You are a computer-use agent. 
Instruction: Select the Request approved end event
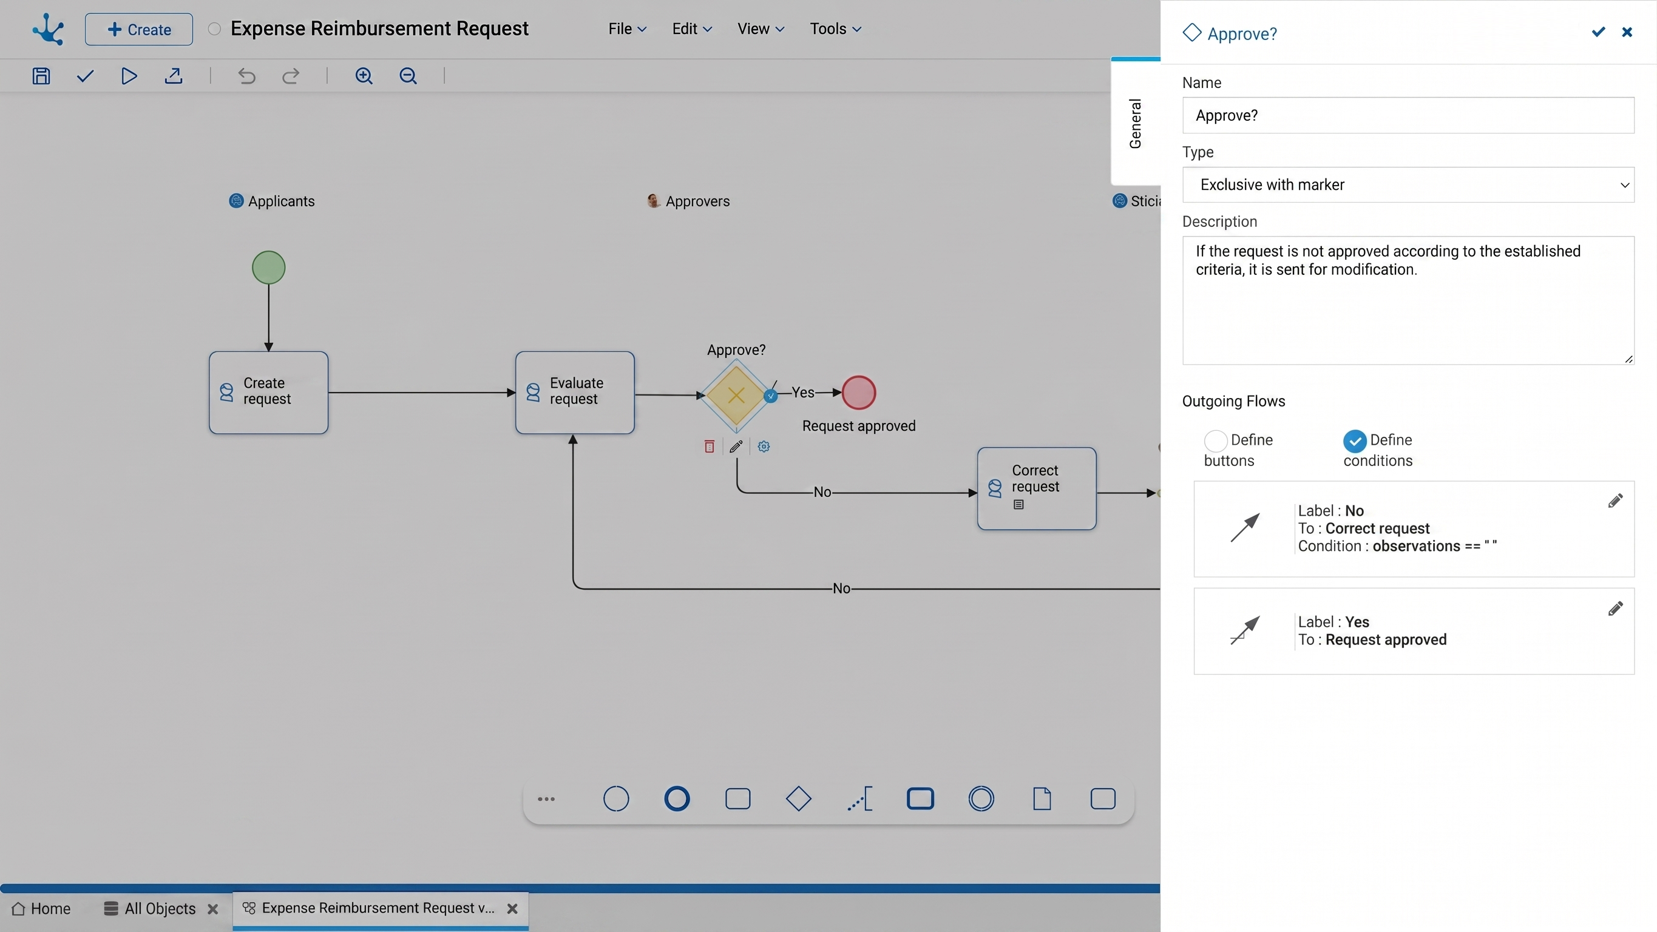pos(859,393)
